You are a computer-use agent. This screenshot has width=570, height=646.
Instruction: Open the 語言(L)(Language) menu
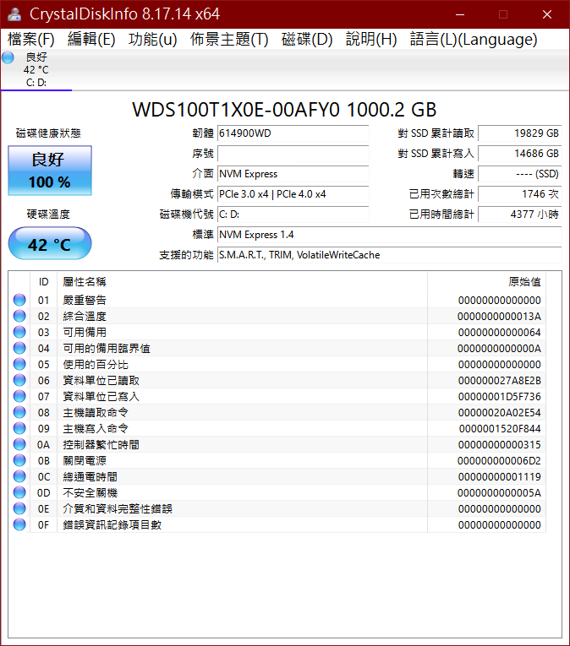point(474,40)
